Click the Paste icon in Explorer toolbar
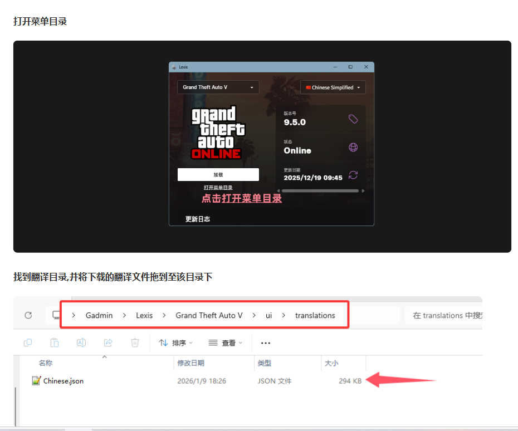The width and height of the screenshot is (518, 431). tap(55, 343)
